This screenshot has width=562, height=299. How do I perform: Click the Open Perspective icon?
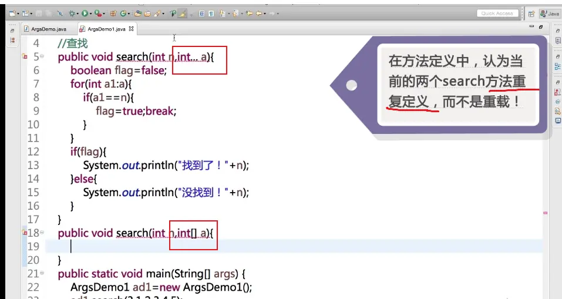531,14
